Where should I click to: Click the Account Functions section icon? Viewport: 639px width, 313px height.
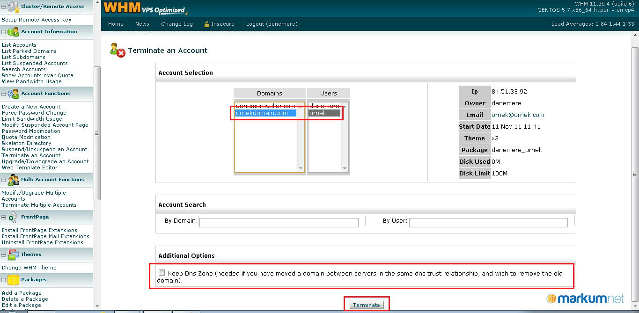[13, 94]
